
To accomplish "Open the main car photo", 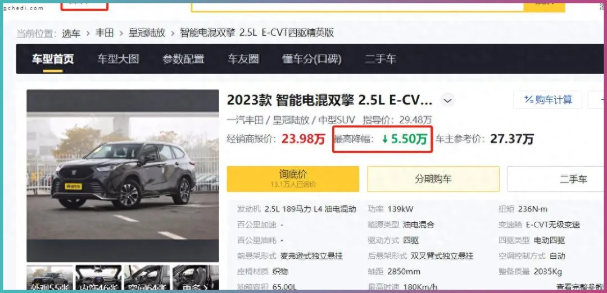I will 123,176.
